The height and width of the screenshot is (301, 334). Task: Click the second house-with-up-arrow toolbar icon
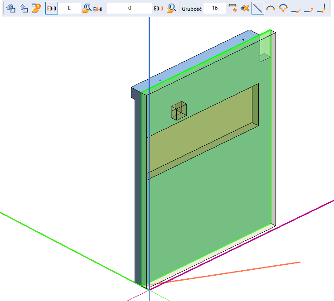pos(24,8)
